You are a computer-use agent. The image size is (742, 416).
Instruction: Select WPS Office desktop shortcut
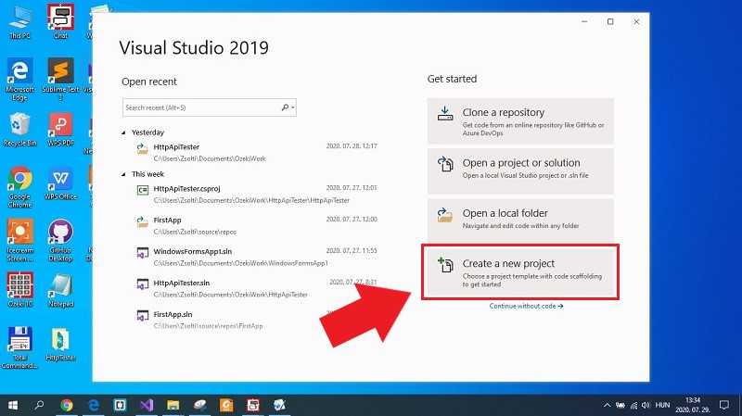coord(60,183)
